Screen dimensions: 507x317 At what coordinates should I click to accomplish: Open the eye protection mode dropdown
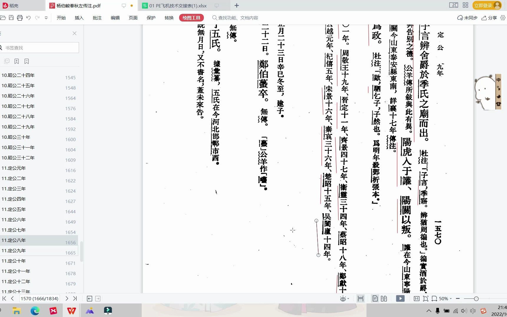pyautogui.click(x=344, y=299)
